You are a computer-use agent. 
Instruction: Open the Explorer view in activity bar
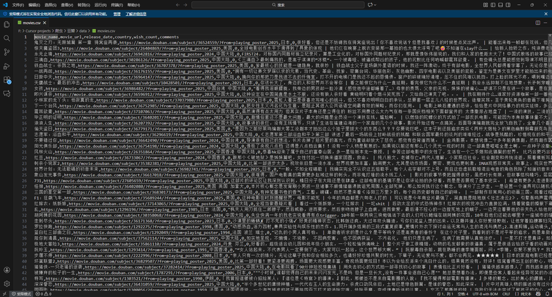[7, 24]
